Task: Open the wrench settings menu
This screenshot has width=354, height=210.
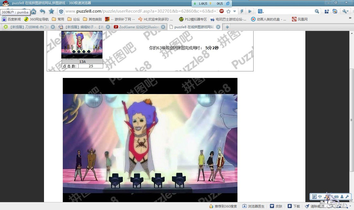Action: [x=345, y=11]
